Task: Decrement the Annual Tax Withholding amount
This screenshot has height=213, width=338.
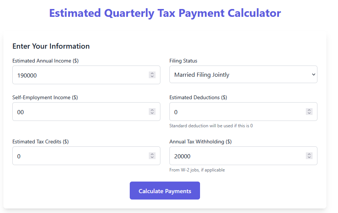Action: tap(309, 158)
